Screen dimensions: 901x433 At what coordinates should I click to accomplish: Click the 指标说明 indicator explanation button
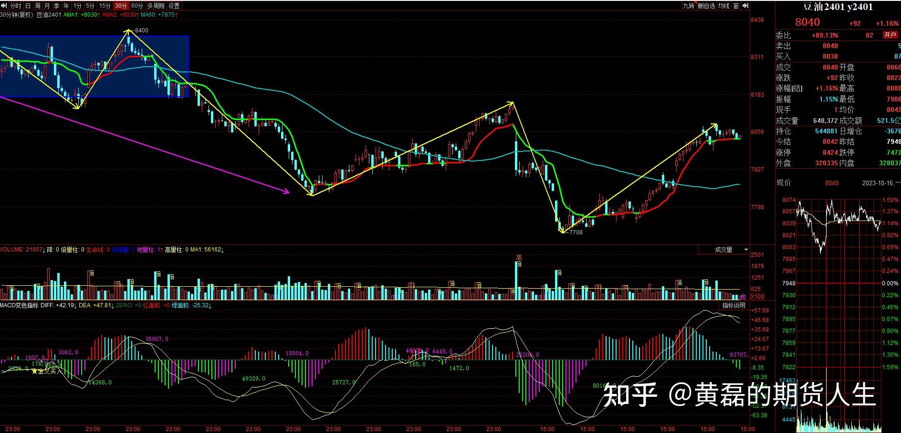click(x=733, y=305)
